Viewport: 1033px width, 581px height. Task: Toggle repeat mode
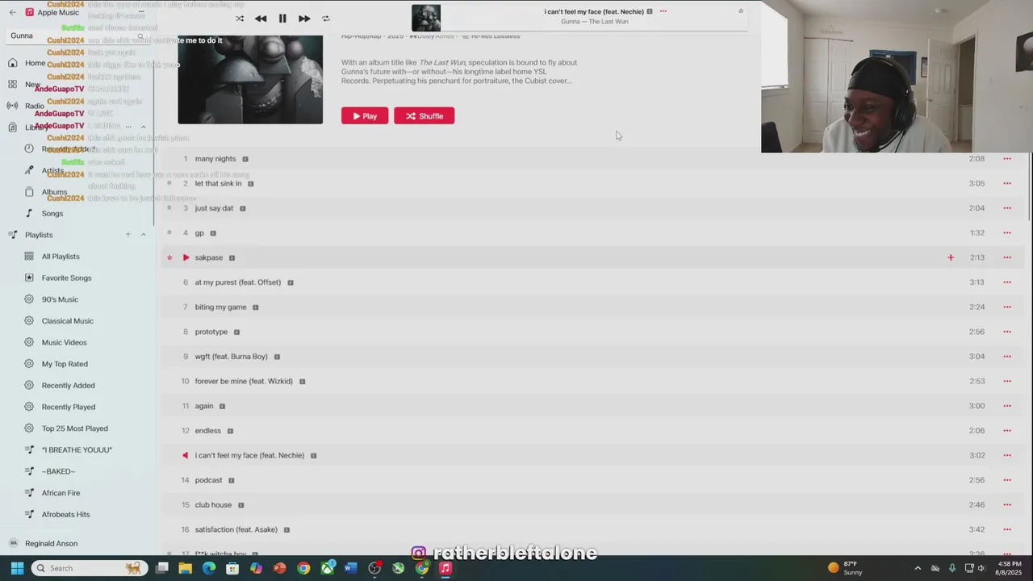click(x=326, y=19)
